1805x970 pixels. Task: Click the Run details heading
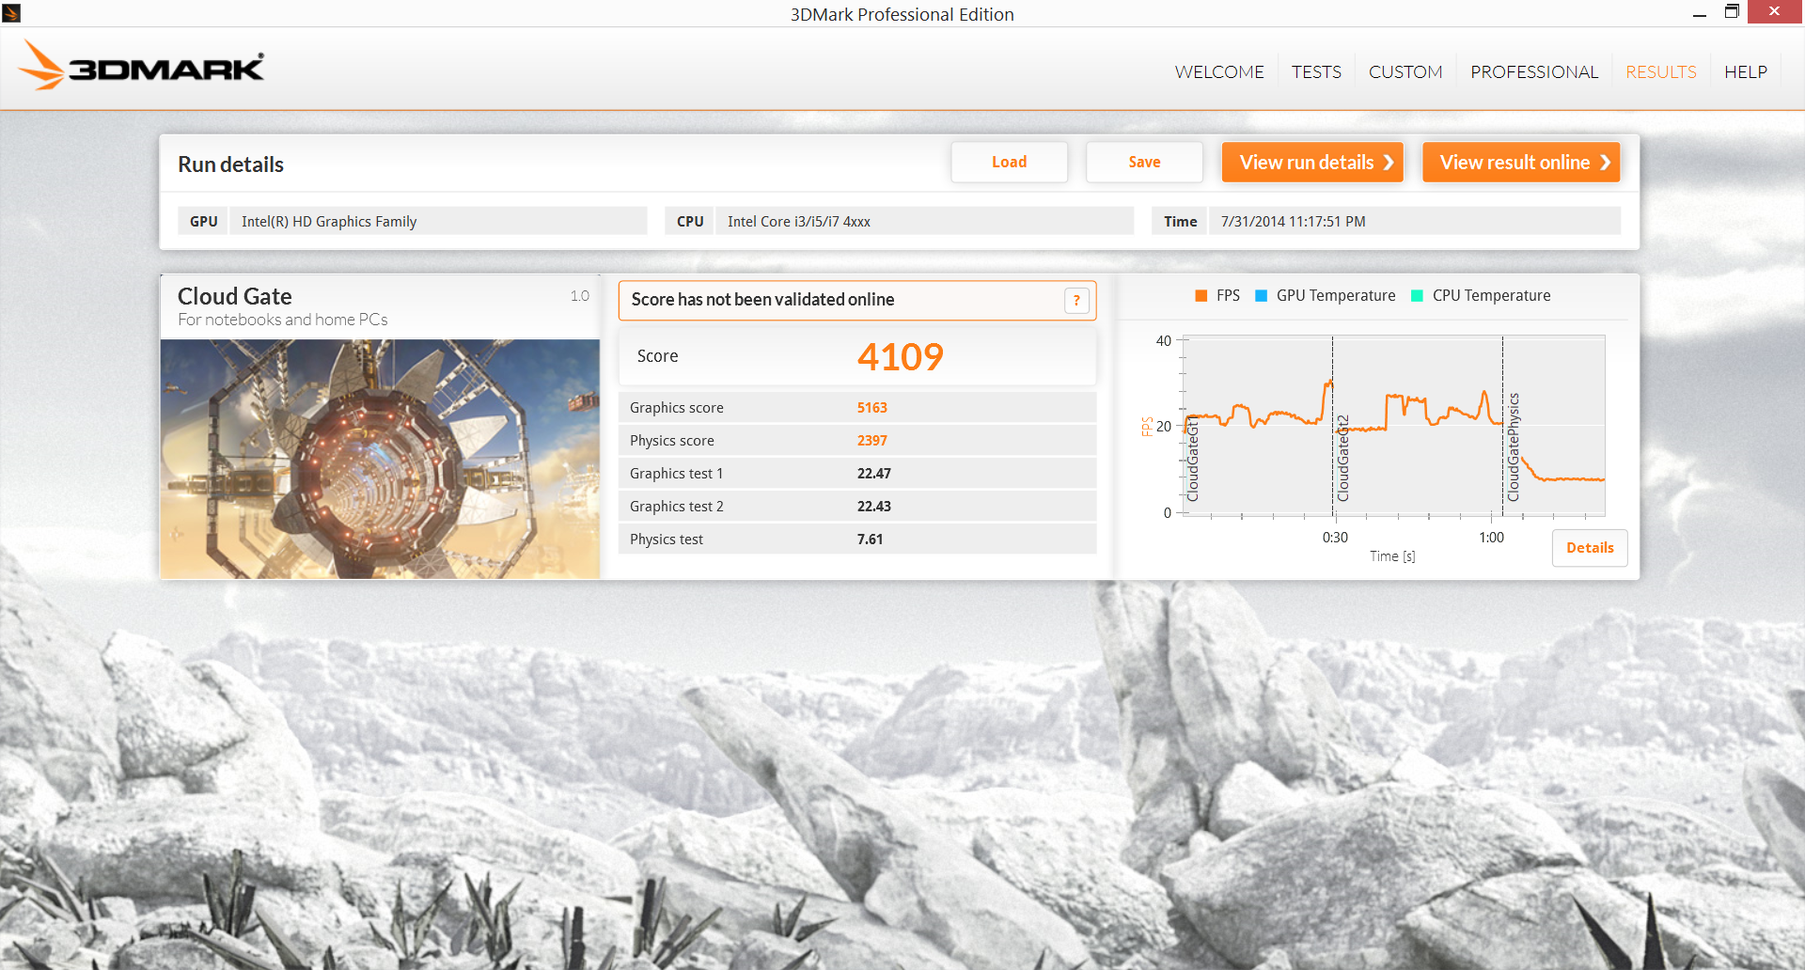(x=230, y=164)
